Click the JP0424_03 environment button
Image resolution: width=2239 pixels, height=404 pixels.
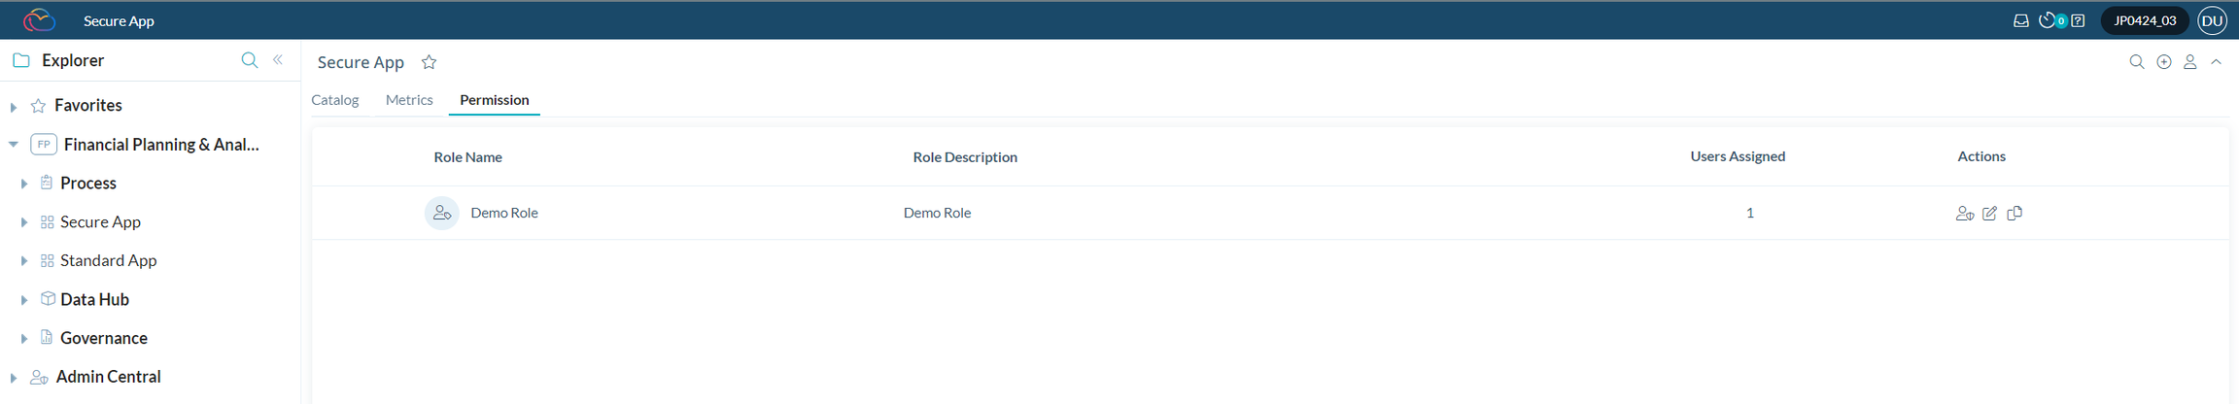point(2145,20)
